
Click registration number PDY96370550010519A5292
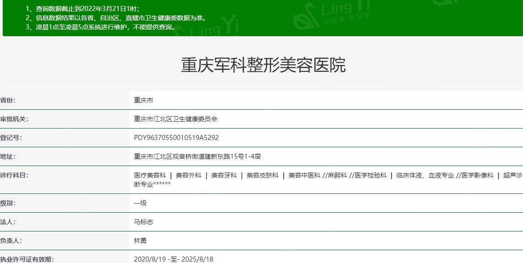(176, 138)
